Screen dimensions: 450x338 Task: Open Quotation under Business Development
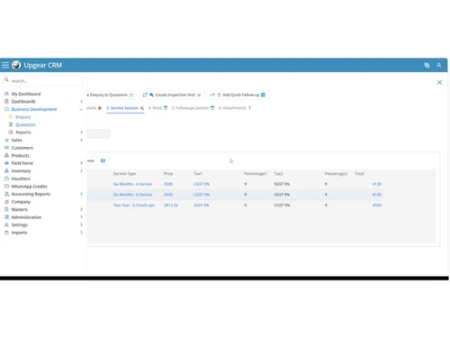(x=25, y=124)
